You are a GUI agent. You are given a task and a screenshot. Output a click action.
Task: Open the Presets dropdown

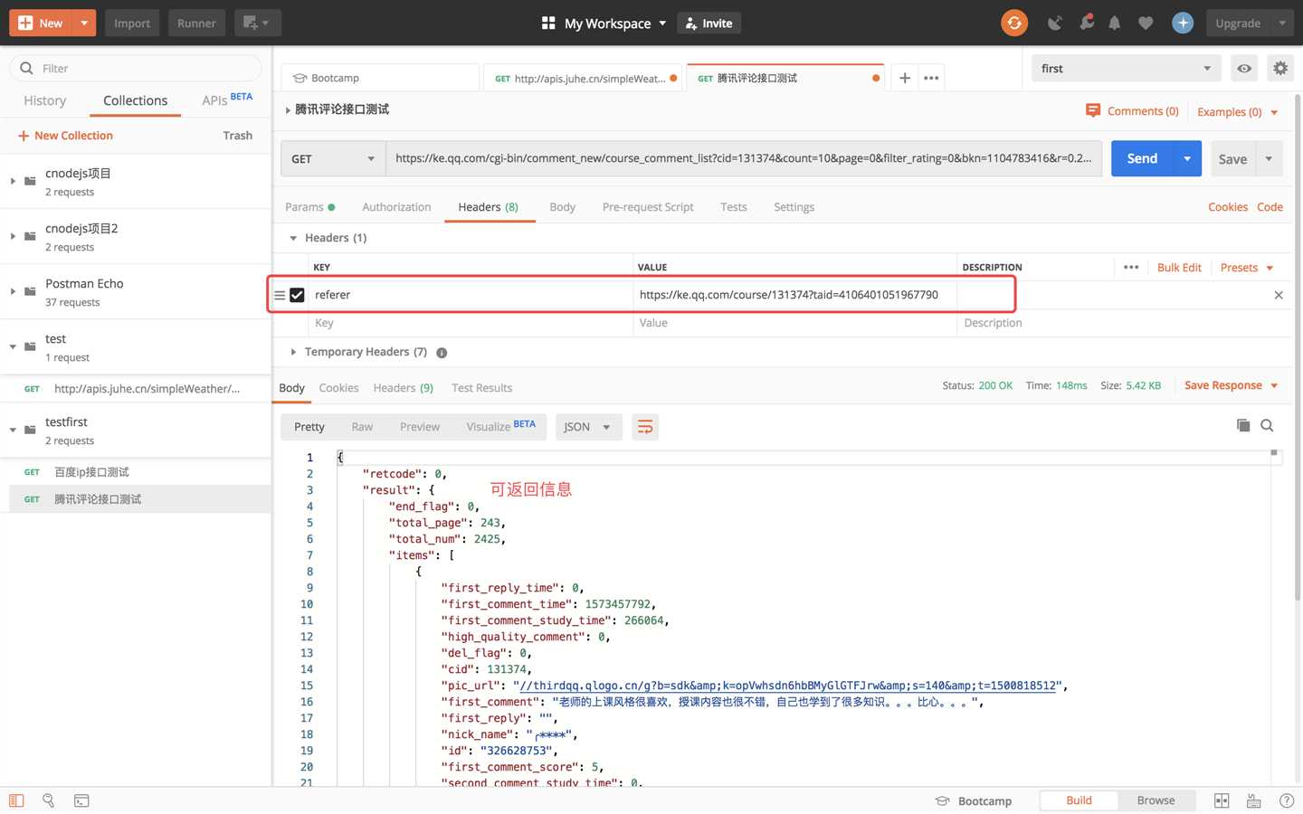pos(1247,268)
